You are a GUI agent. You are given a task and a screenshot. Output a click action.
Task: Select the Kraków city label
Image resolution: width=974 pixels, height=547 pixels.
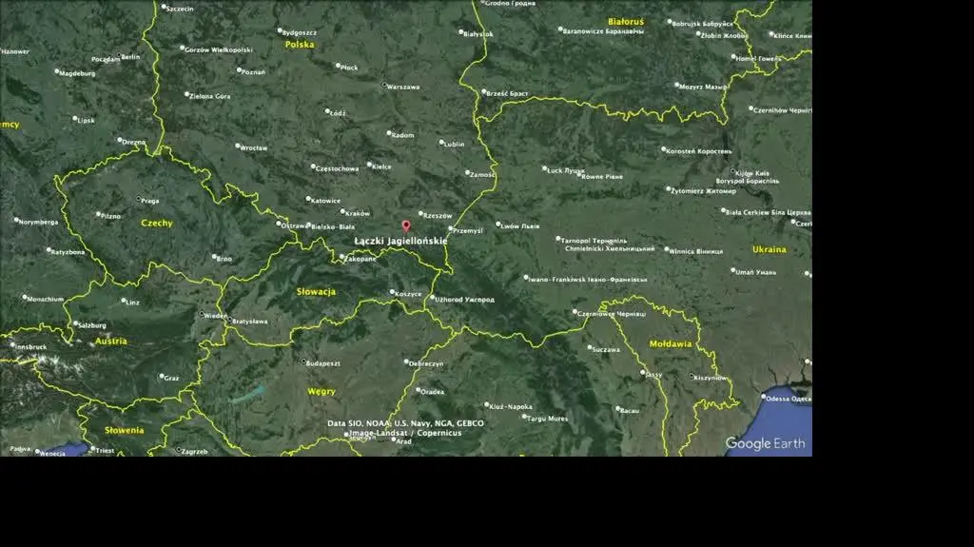358,213
